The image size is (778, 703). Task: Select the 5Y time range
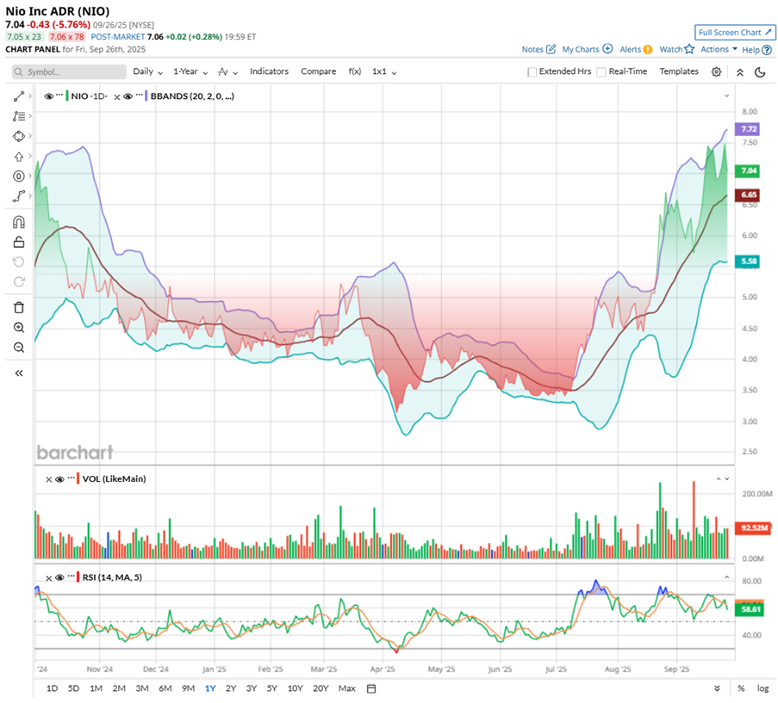tap(272, 688)
